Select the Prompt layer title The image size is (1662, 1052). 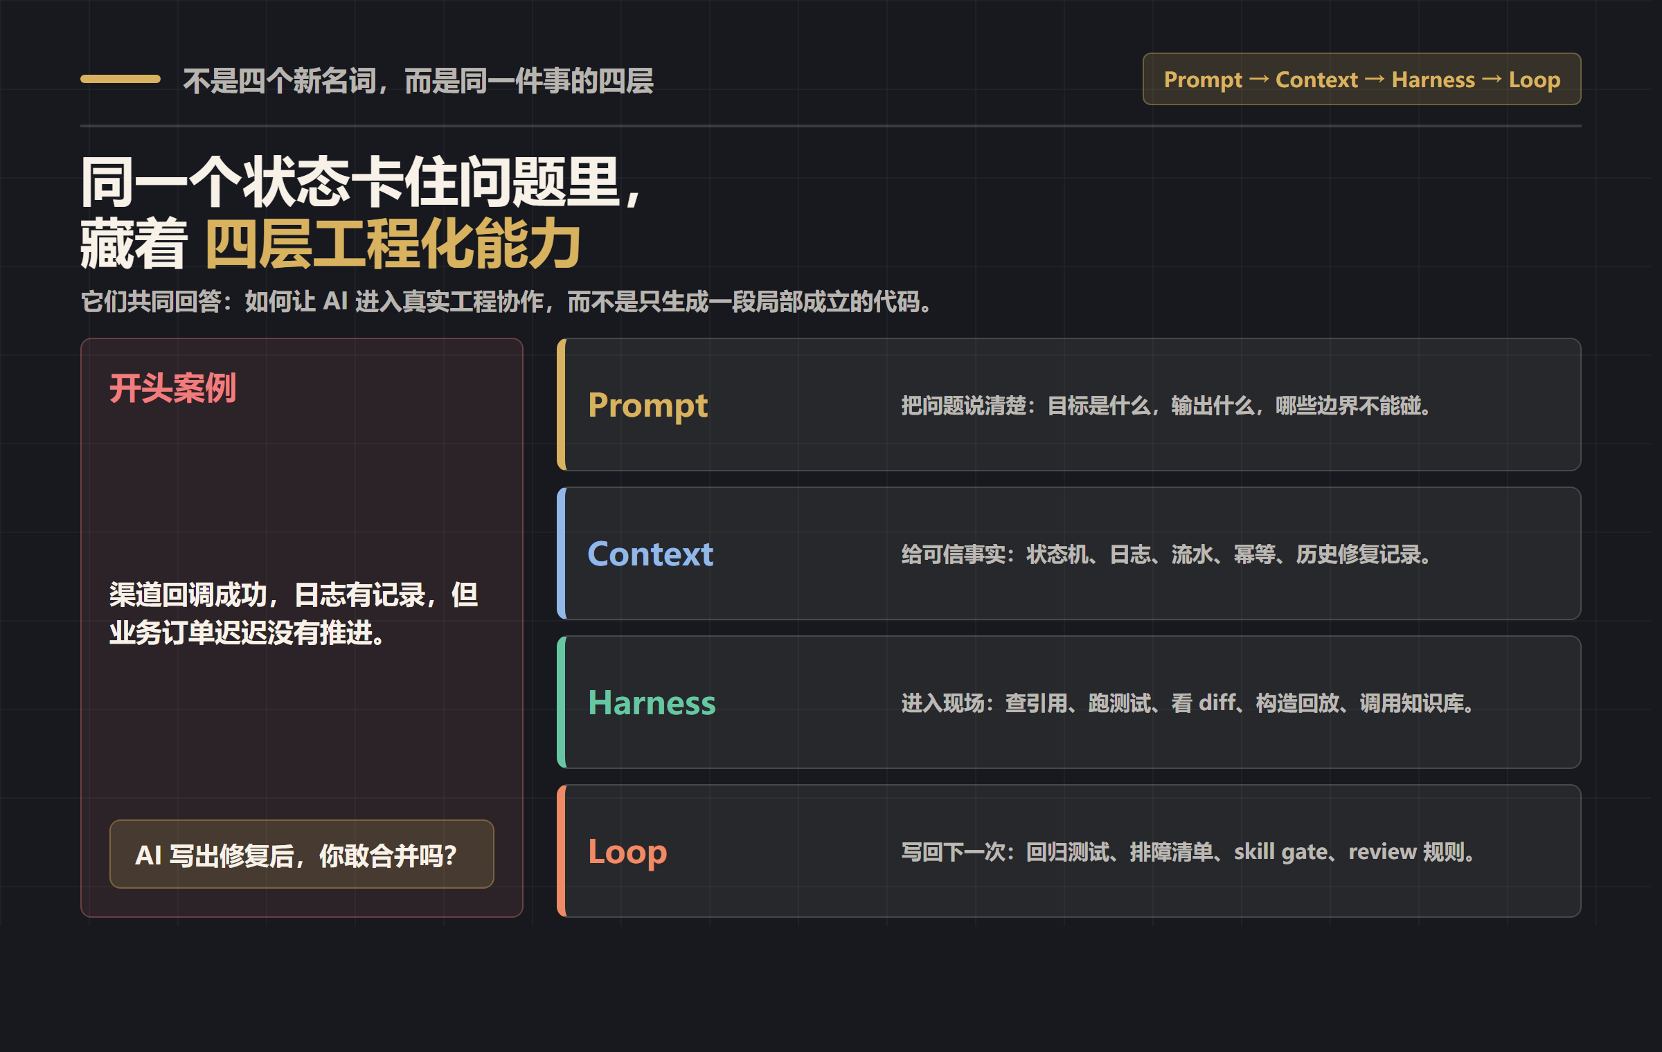coord(647,406)
